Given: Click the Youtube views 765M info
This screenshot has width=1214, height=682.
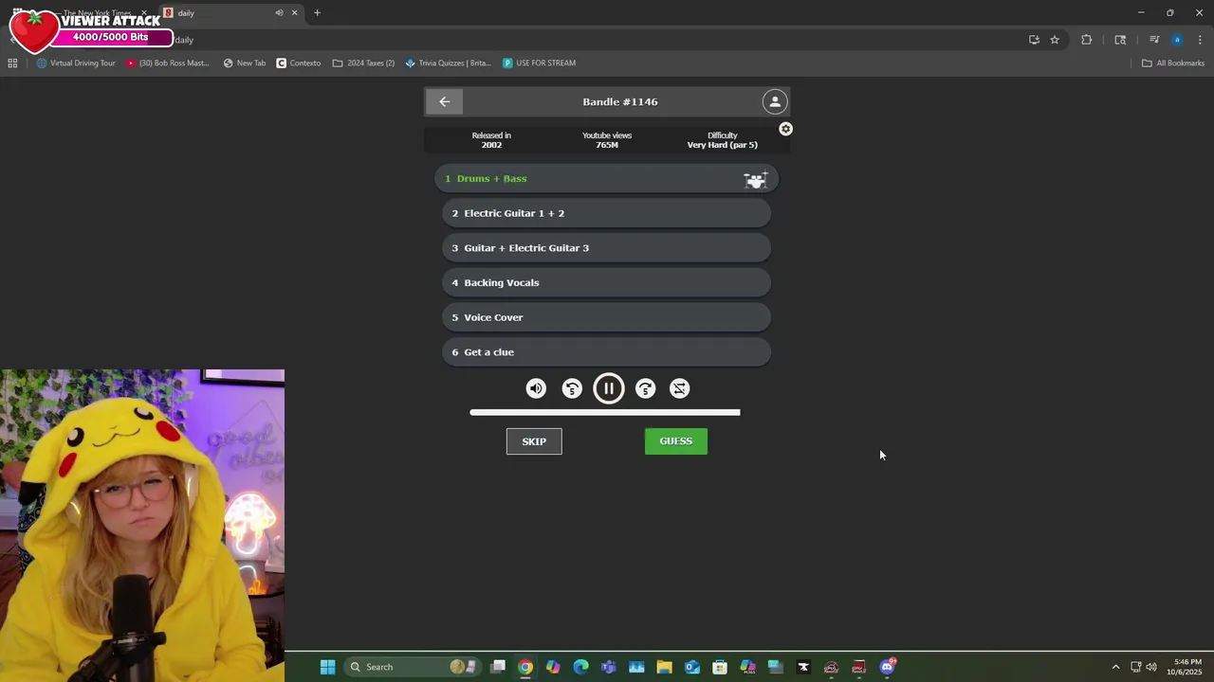Looking at the screenshot, I should [x=607, y=140].
